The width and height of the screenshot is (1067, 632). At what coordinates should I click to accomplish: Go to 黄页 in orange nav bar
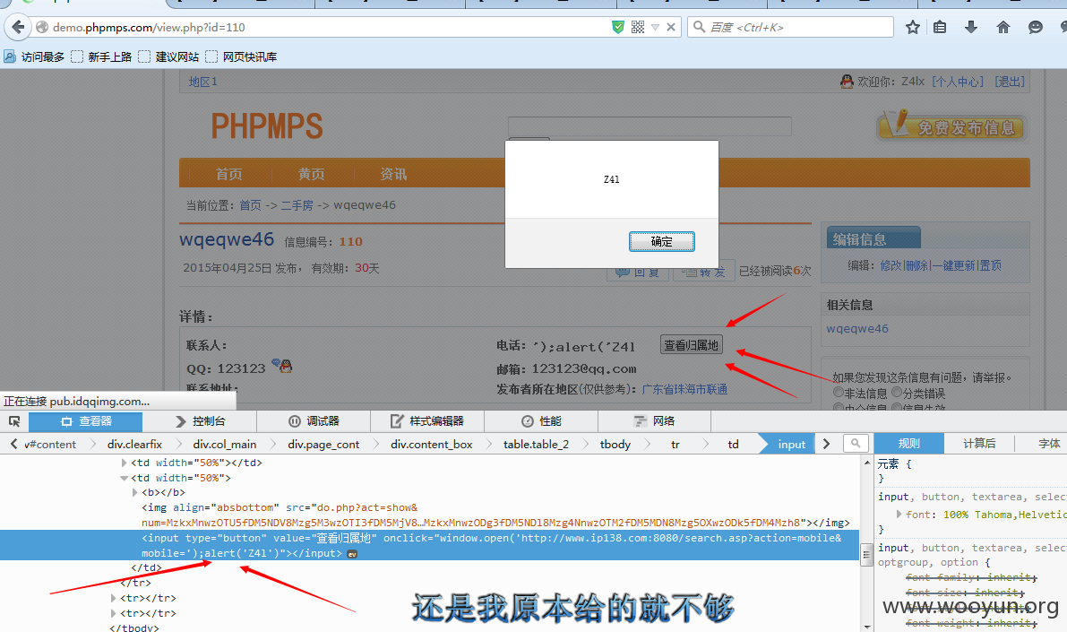click(311, 174)
